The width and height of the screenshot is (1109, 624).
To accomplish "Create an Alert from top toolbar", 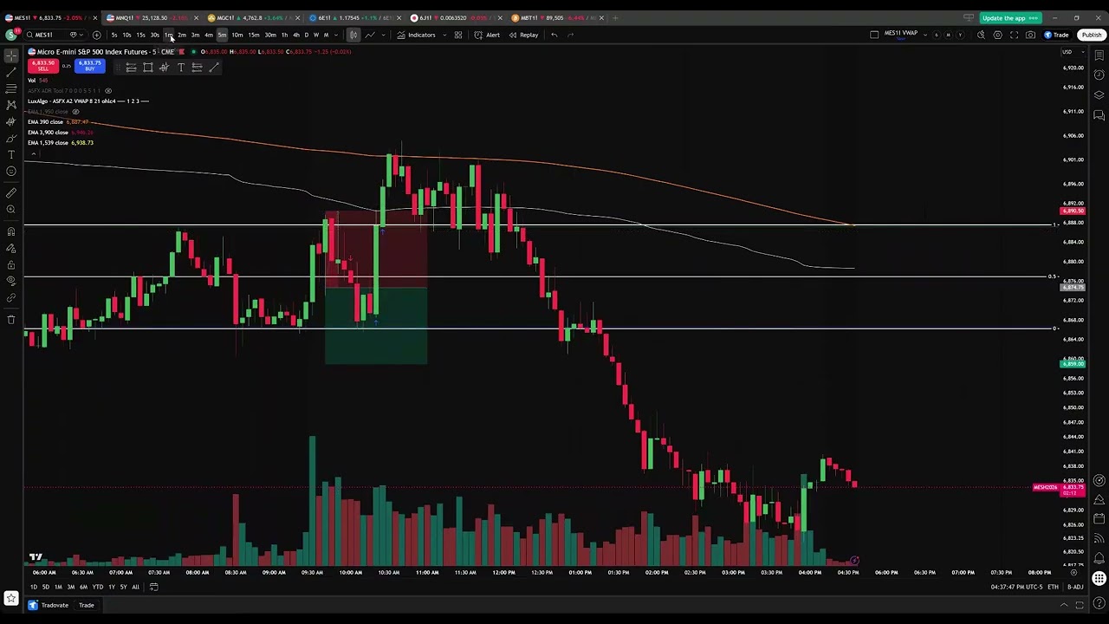I will pyautogui.click(x=487, y=35).
